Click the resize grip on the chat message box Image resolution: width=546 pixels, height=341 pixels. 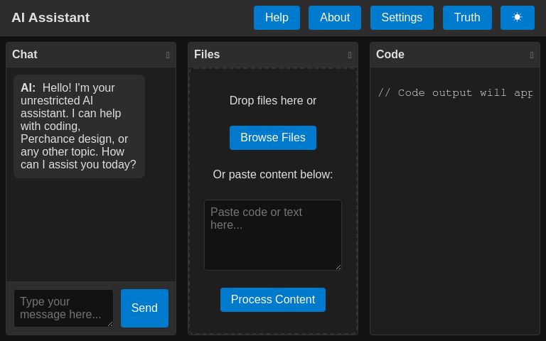pyautogui.click(x=110, y=324)
